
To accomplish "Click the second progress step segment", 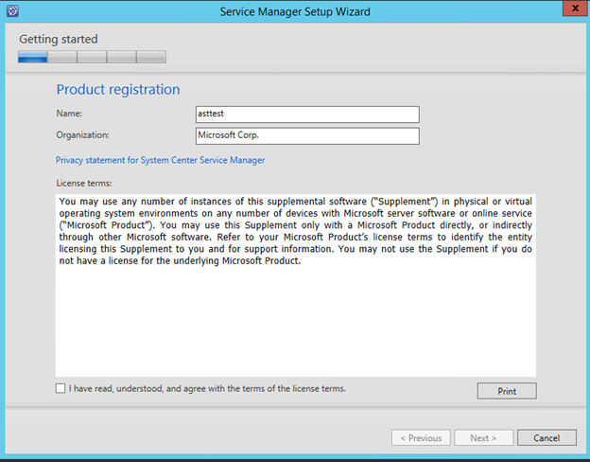I will 62,57.
